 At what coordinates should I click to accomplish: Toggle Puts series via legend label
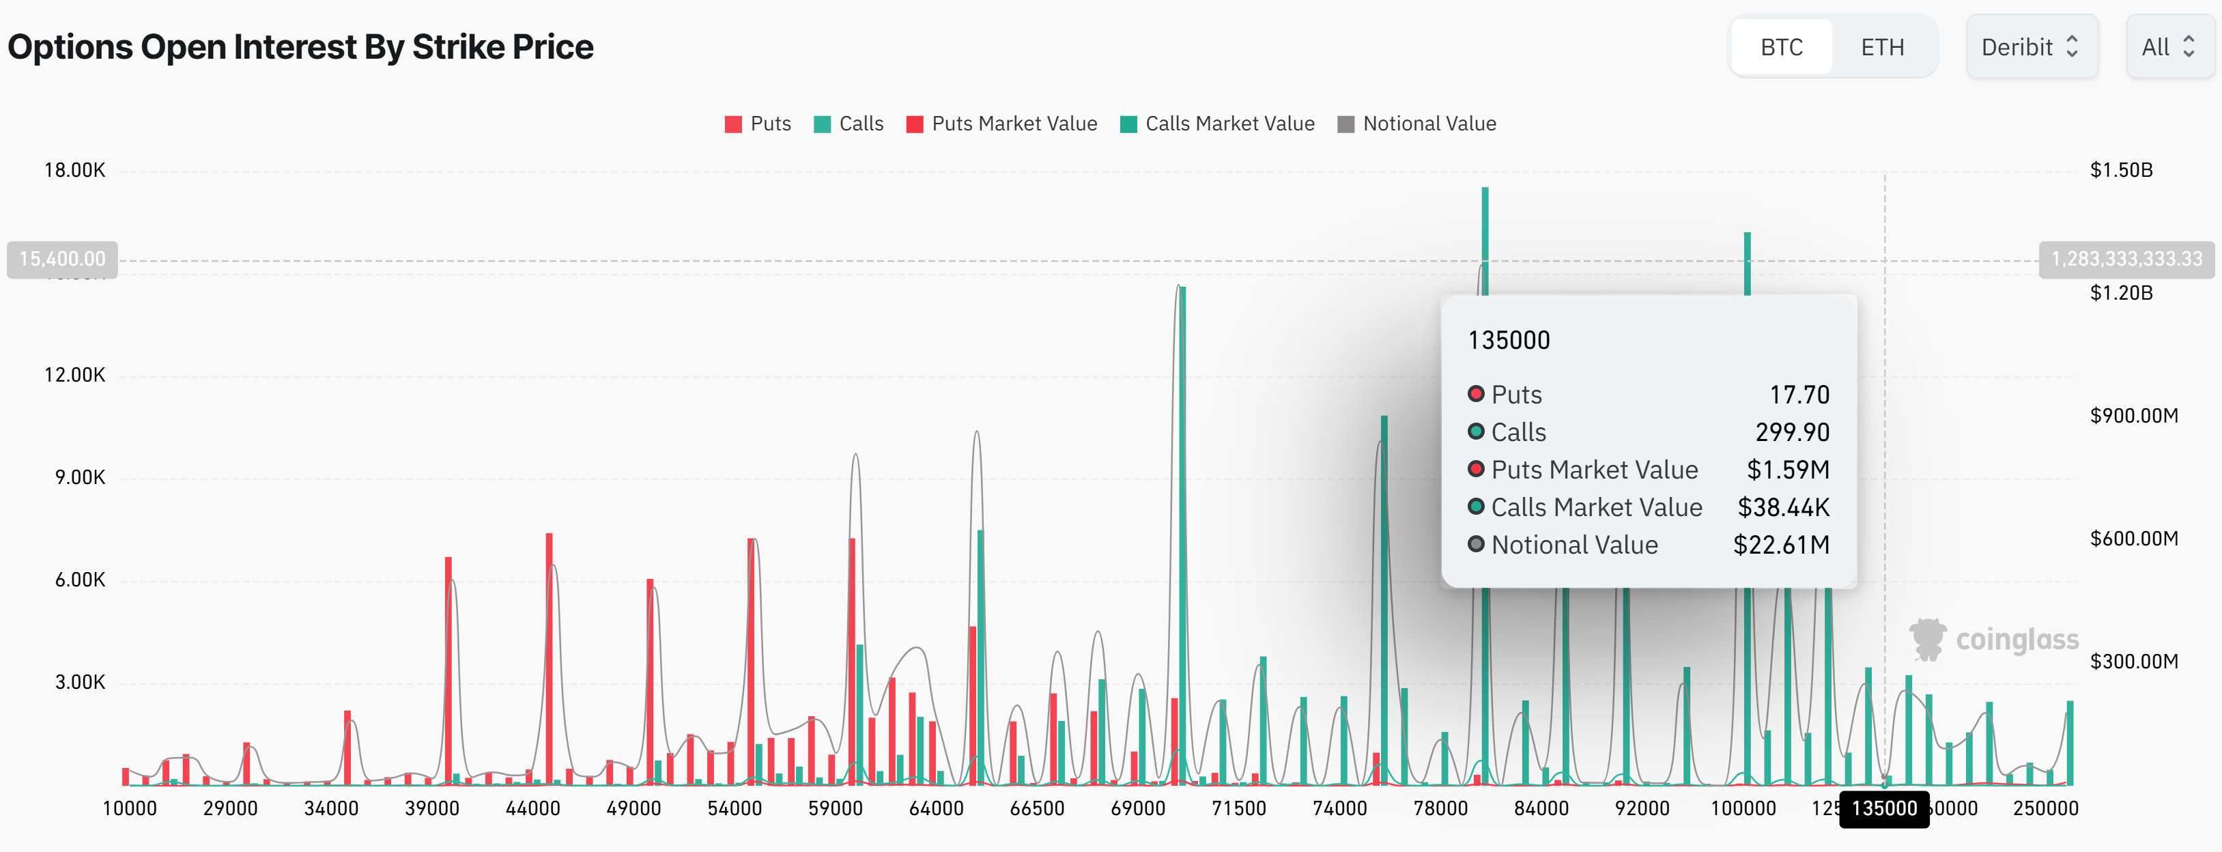tap(770, 124)
